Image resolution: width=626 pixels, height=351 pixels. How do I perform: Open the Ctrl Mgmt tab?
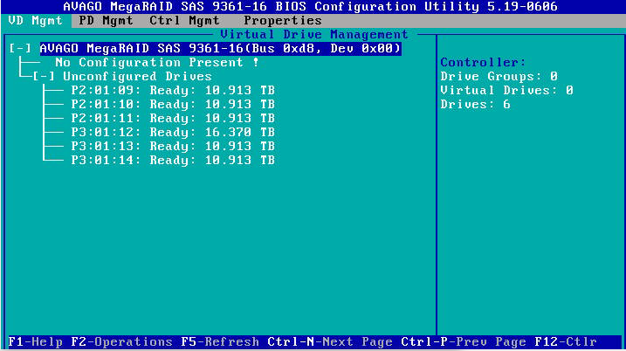(184, 21)
